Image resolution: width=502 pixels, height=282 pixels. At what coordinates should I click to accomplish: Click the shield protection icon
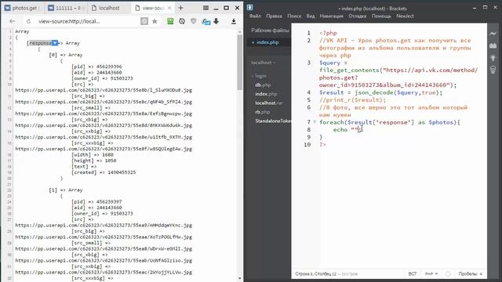194,21
